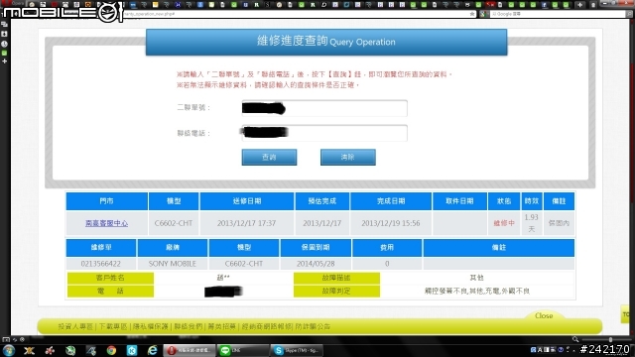
Task: Select repair number 0213566422
Action: tap(101, 264)
